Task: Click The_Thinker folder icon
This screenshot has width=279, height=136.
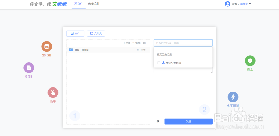Action: [71, 50]
